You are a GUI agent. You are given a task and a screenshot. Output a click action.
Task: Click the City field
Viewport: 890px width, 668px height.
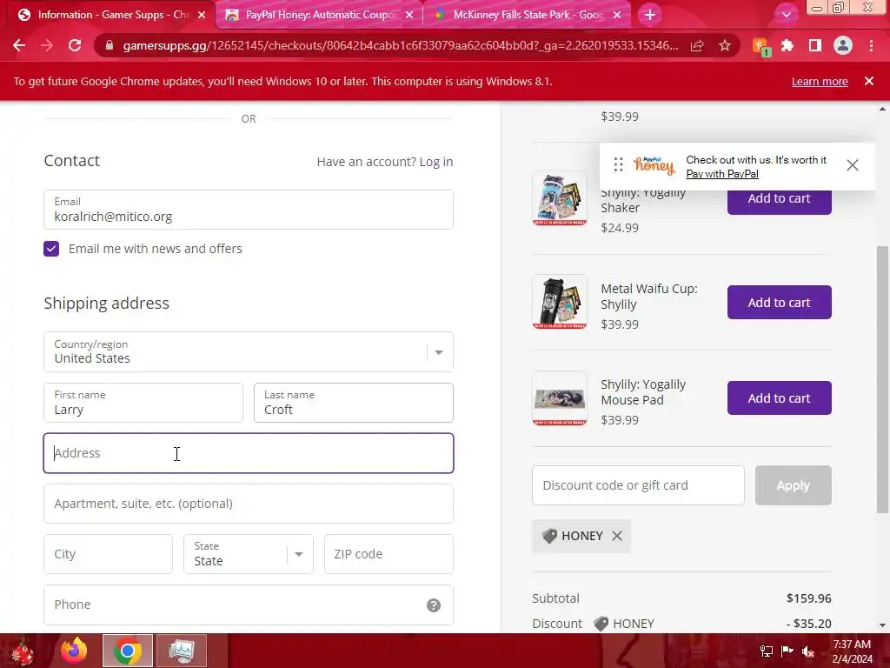tap(108, 554)
